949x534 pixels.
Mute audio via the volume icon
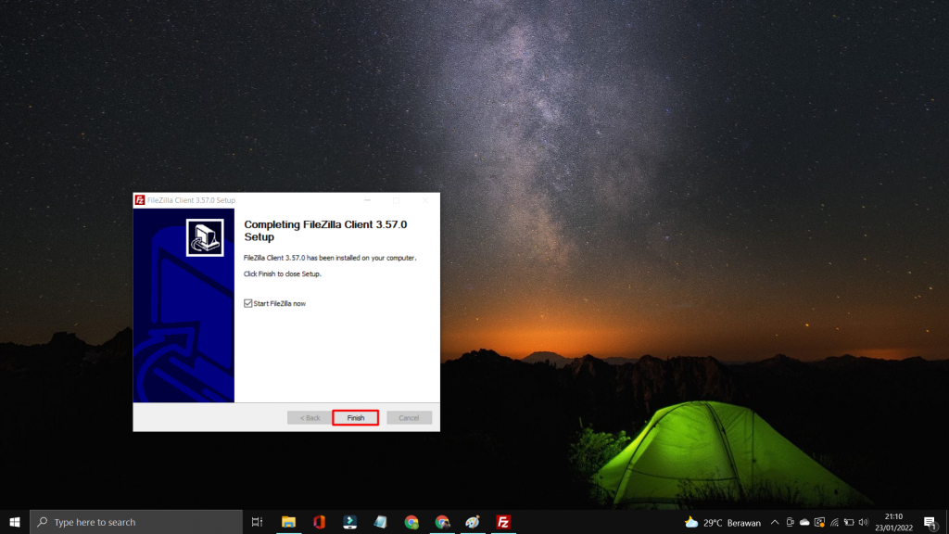pyautogui.click(x=862, y=522)
